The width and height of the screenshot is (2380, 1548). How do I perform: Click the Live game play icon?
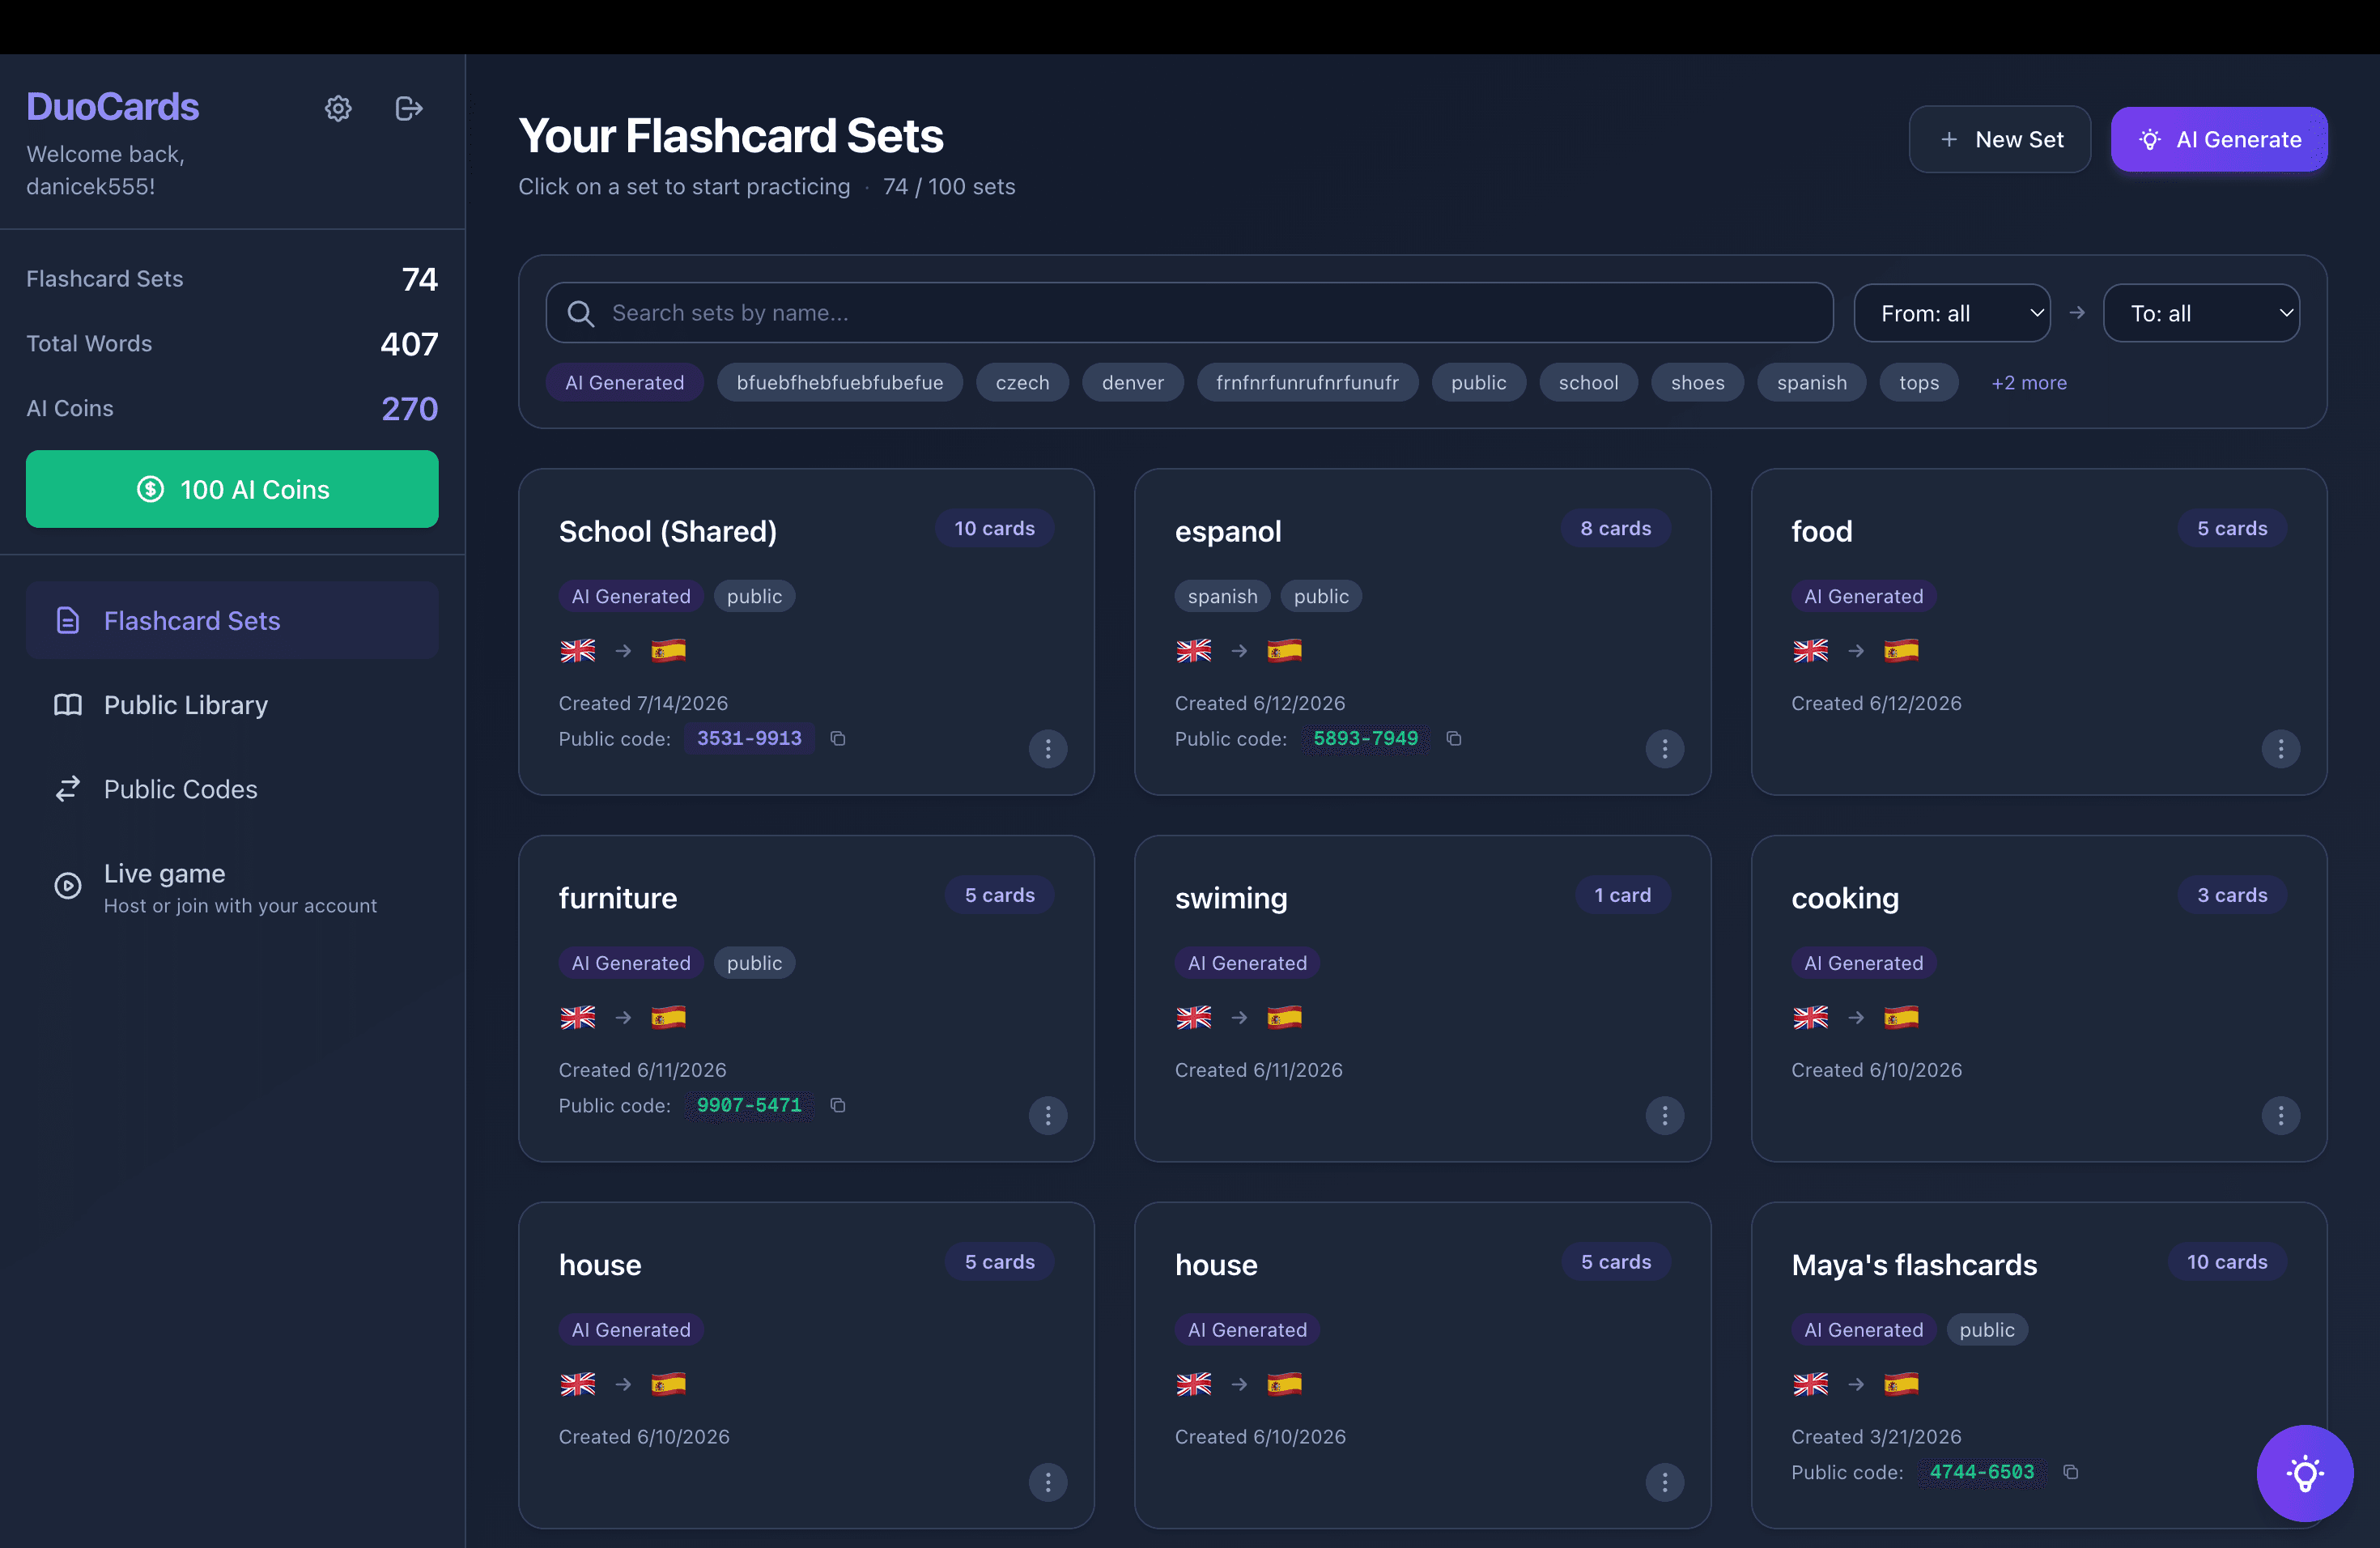click(x=67, y=886)
